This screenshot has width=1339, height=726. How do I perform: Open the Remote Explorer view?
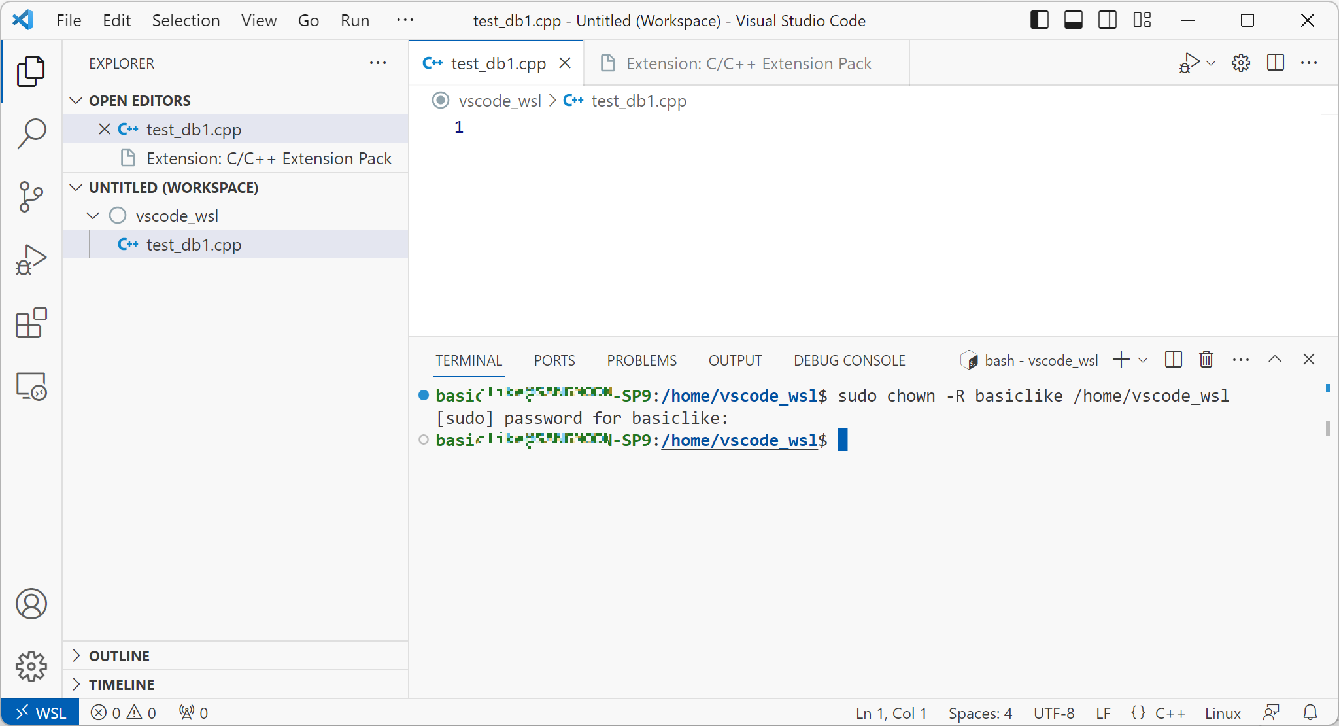click(31, 386)
